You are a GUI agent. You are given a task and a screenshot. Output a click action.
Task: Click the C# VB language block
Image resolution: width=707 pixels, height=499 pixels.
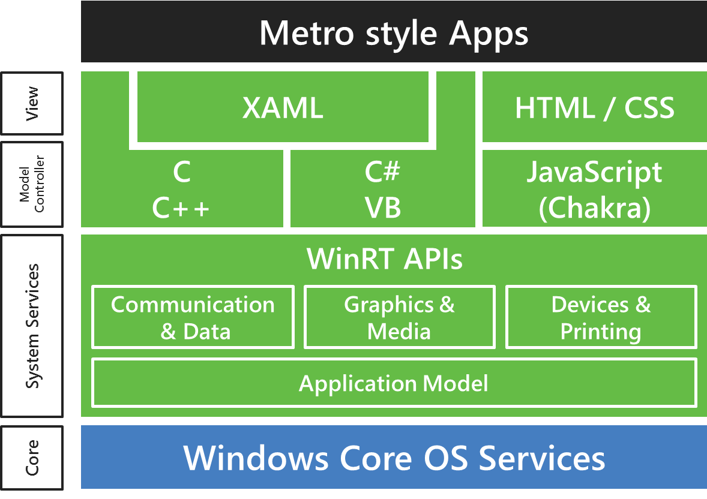click(382, 190)
